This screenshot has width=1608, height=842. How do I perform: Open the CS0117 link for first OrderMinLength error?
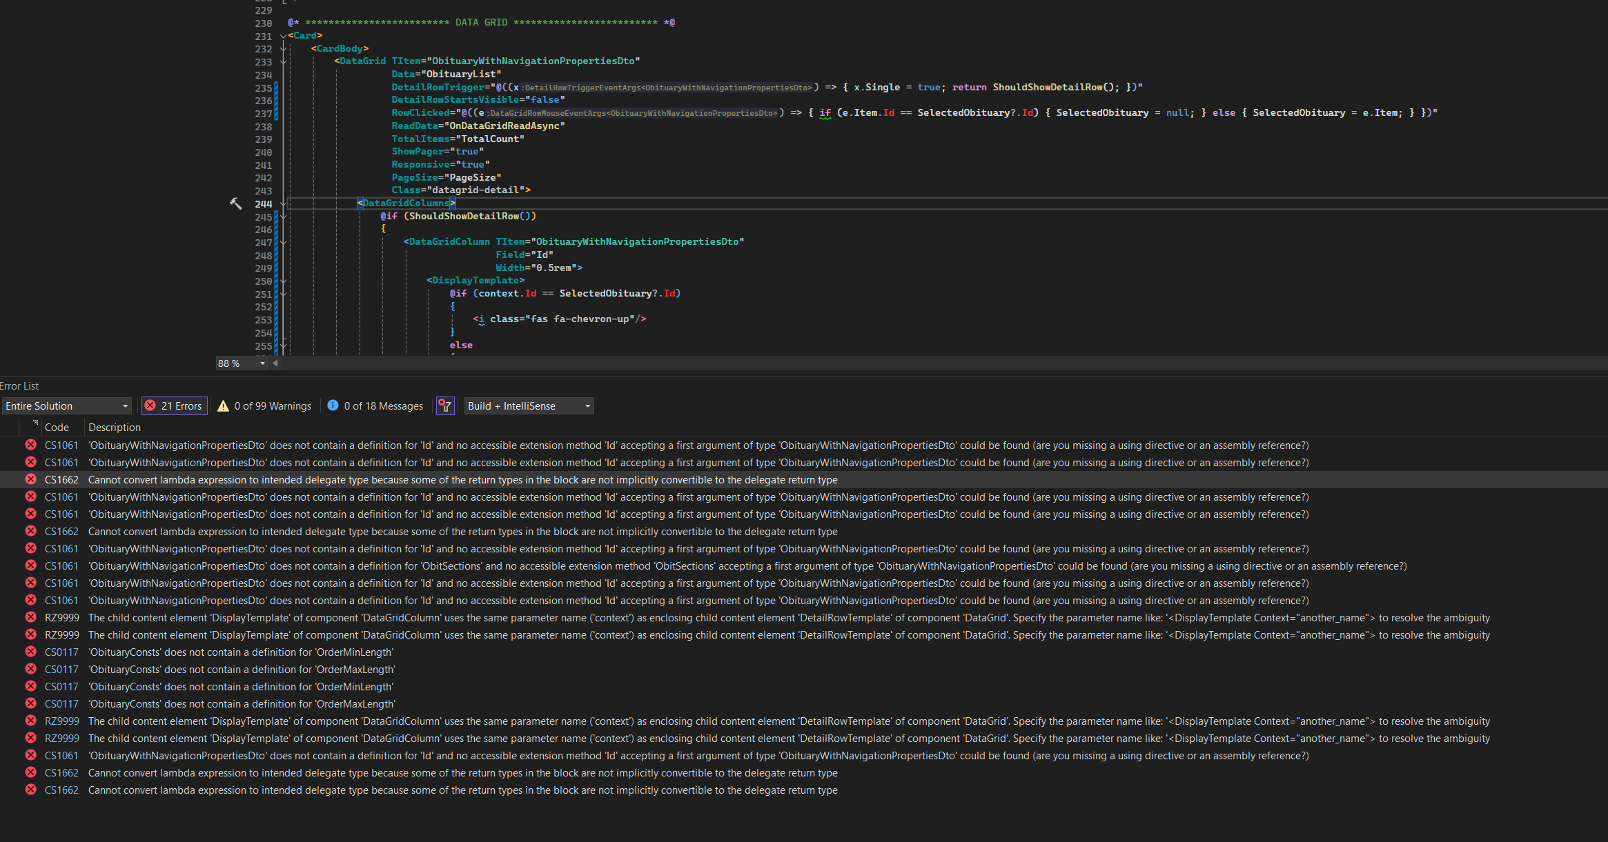point(61,652)
